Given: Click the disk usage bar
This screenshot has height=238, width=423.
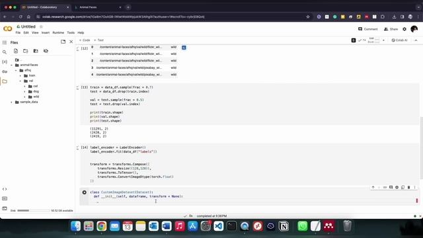Looking at the screenshot, I should click(34, 210).
